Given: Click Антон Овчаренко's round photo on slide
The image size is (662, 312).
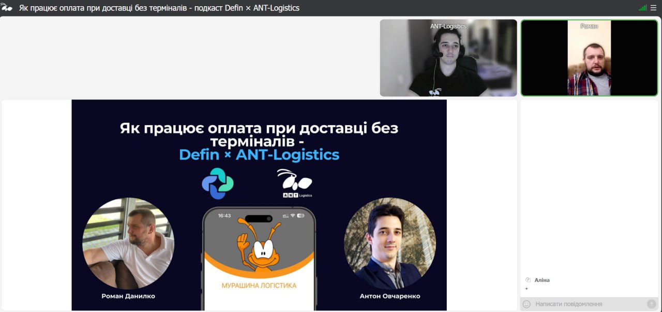Looking at the screenshot, I should click(389, 243).
